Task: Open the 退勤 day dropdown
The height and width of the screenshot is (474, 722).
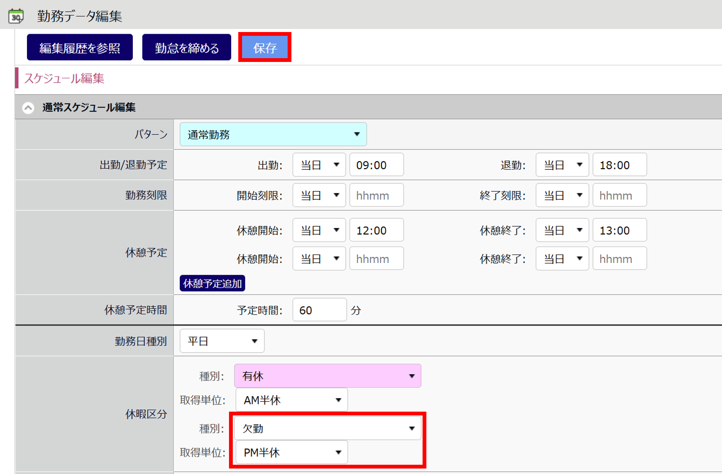Action: pyautogui.click(x=562, y=165)
